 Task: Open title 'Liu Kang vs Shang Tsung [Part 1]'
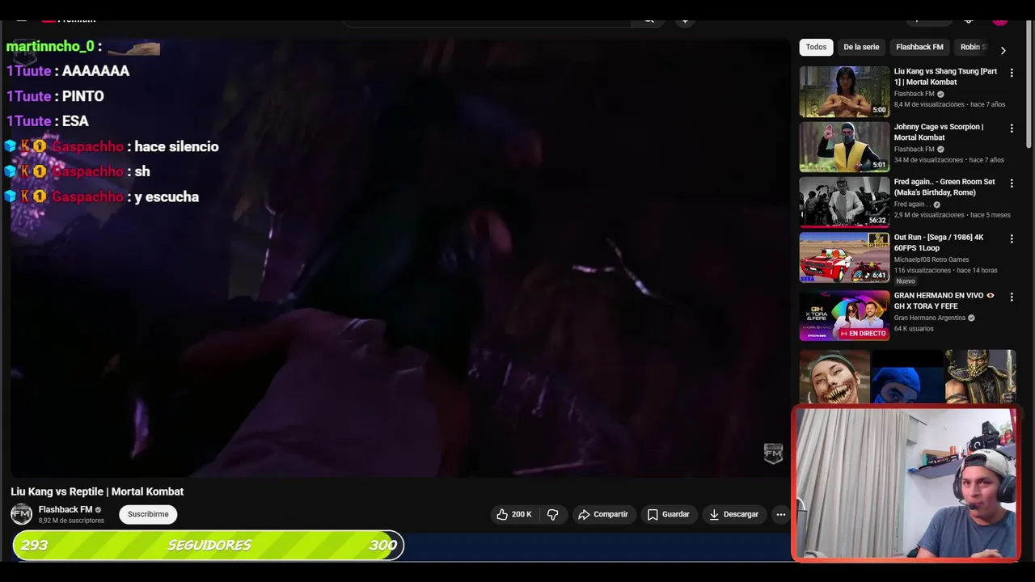click(x=945, y=77)
